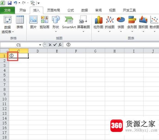Insert a Picture (图片)
The height and width of the screenshot is (140, 159).
[33, 22]
